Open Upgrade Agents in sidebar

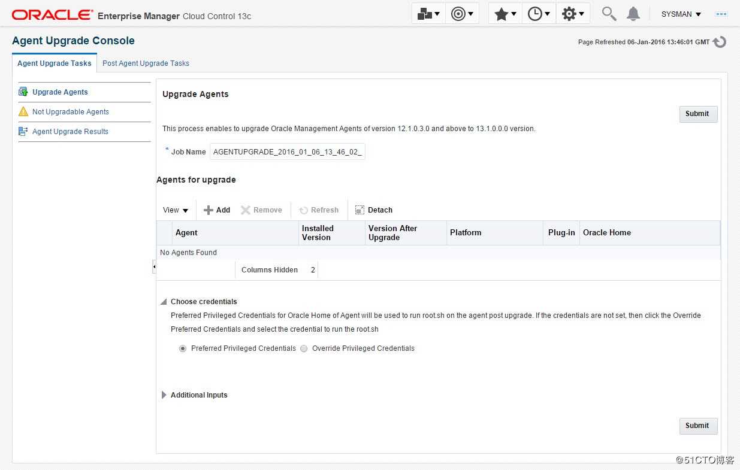[60, 92]
